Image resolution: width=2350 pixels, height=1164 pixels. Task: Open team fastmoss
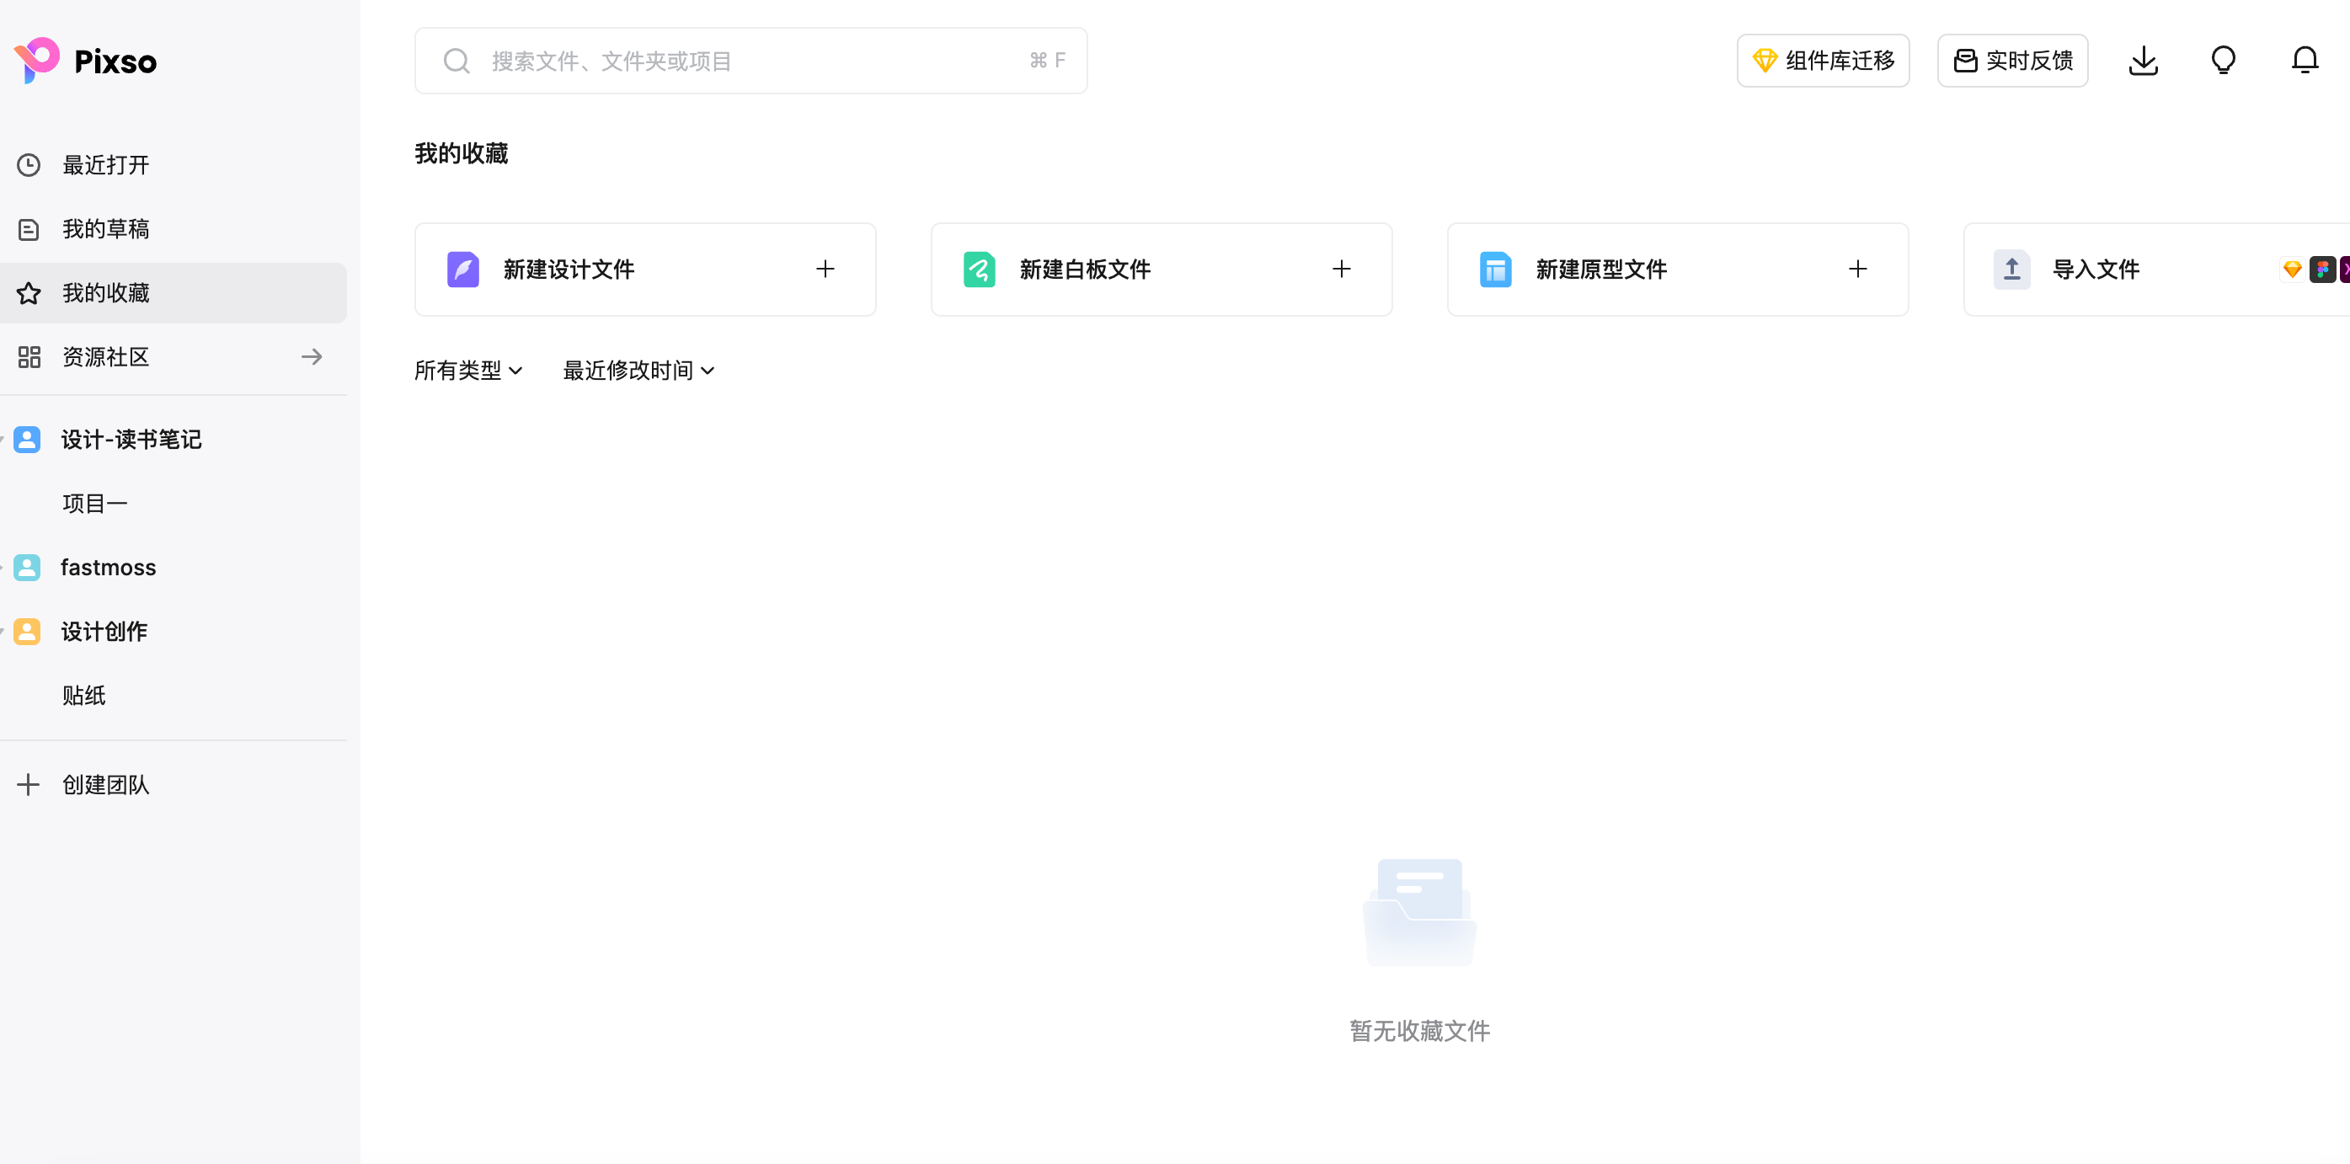(109, 568)
